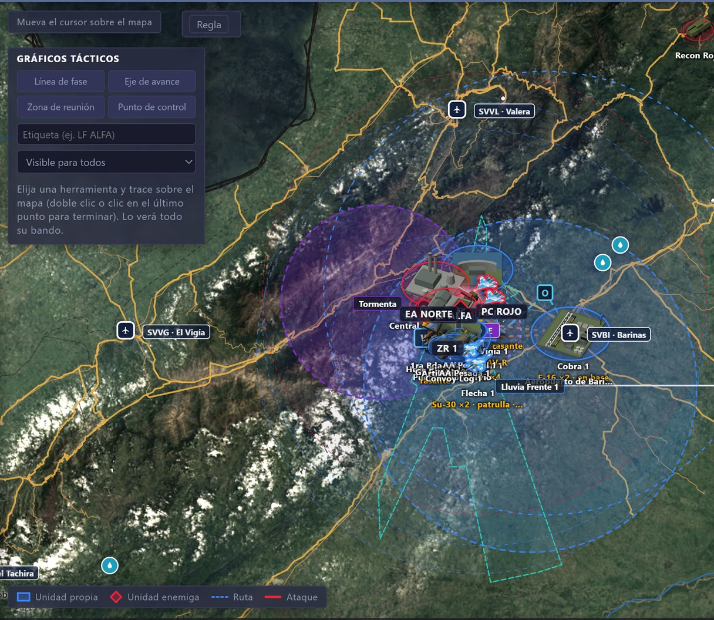The height and width of the screenshot is (620, 714).
Task: Click the 'SVVL · Valera' airport label
Action: pyautogui.click(x=504, y=111)
